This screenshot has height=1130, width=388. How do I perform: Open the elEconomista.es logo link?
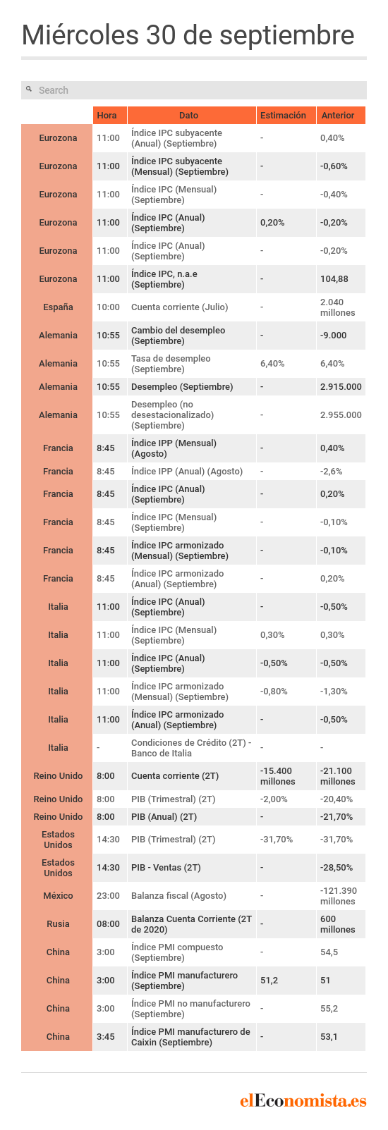pyautogui.click(x=303, y=1100)
